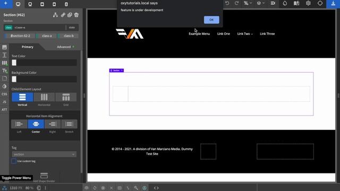The image size is (340, 191).
Task: Open the effects sidebar icon
Action: coord(4,86)
